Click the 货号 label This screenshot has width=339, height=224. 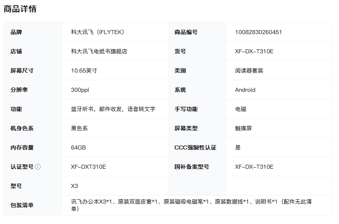click(x=180, y=51)
